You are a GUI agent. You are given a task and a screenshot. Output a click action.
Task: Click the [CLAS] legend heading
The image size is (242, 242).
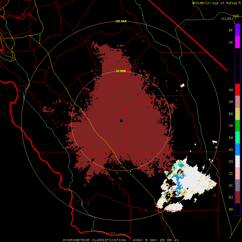[x=227, y=19]
